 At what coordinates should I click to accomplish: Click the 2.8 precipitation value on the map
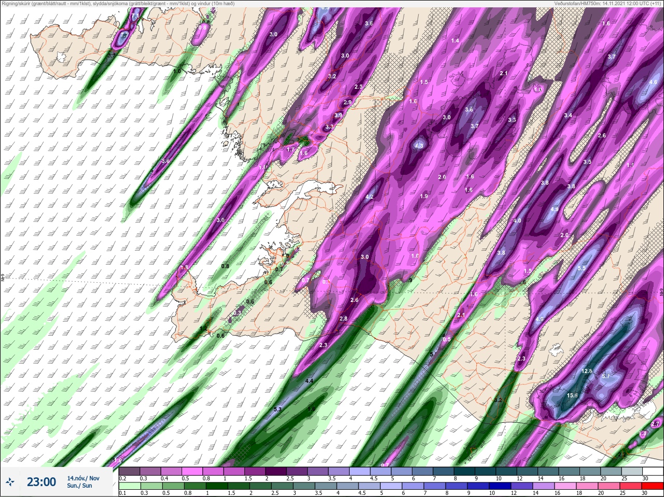pos(343,319)
